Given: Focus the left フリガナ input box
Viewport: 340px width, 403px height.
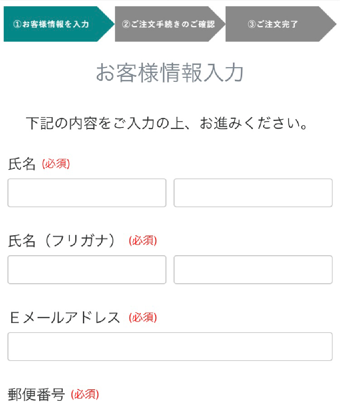Looking at the screenshot, I should 87,270.
